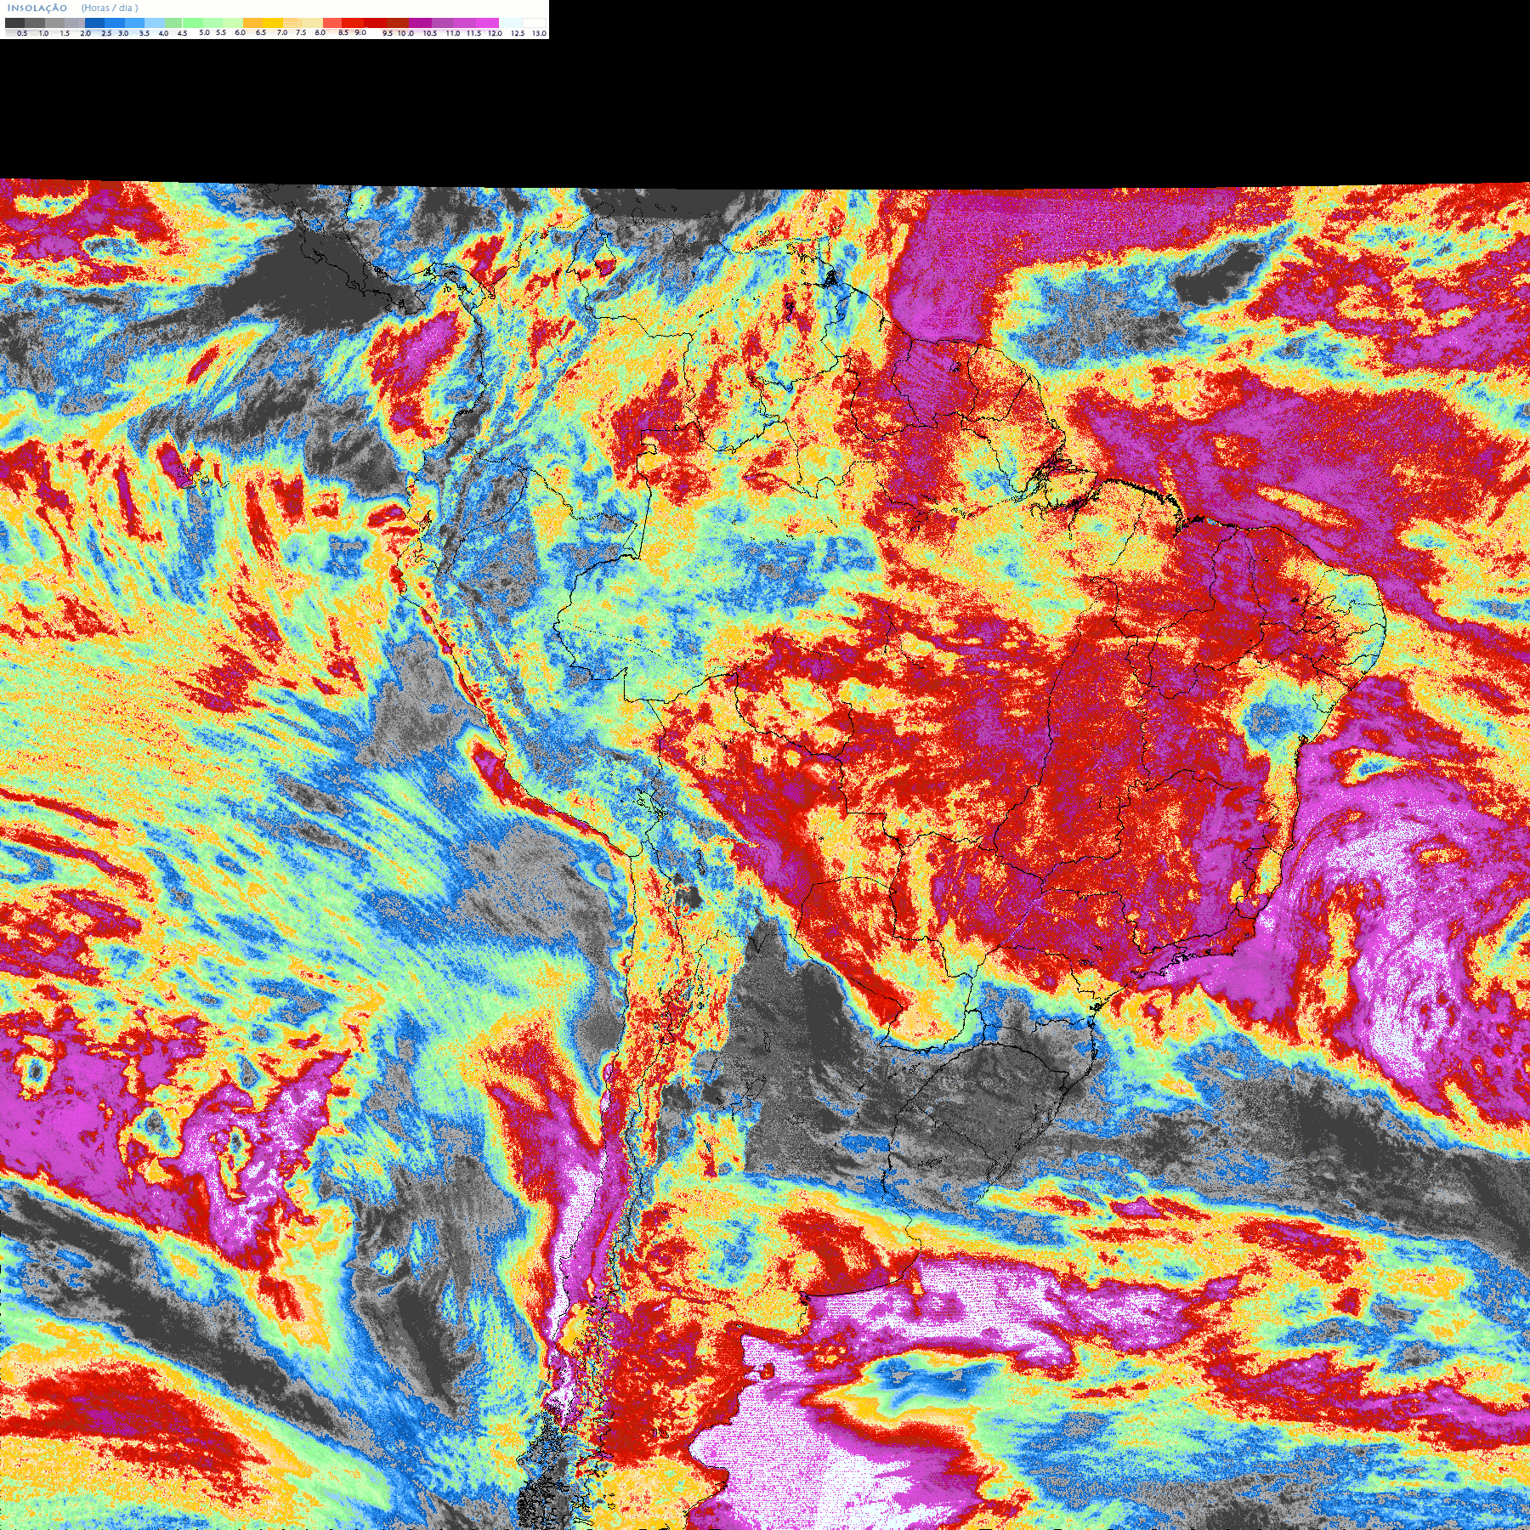1530x1530 pixels.
Task: Click the 6.0 legend value
Action: point(240,32)
